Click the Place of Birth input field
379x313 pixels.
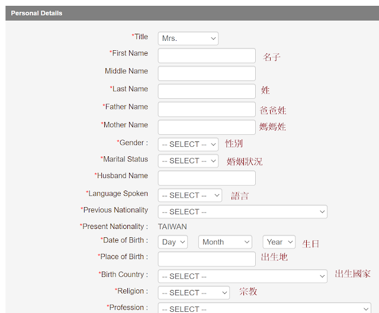[x=207, y=259]
